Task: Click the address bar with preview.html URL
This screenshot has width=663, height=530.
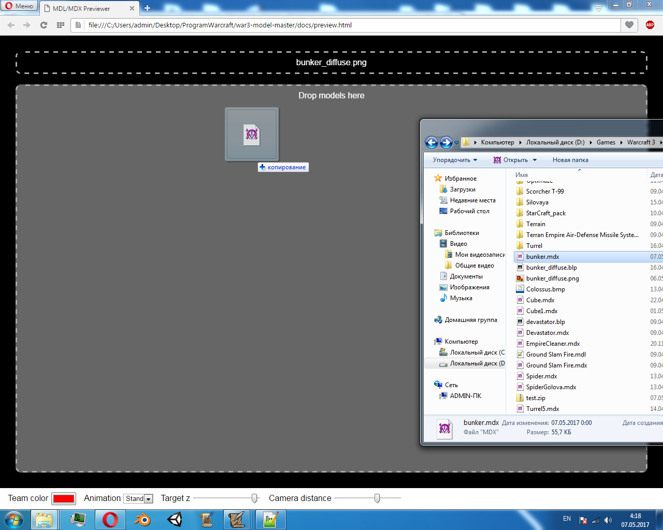Action: (346, 25)
